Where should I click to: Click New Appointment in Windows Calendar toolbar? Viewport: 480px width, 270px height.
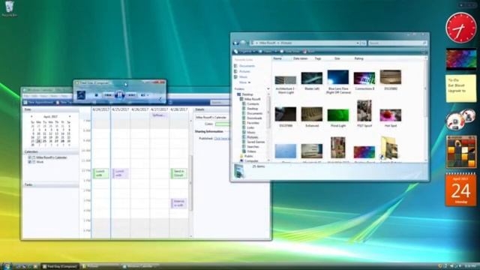coord(38,102)
